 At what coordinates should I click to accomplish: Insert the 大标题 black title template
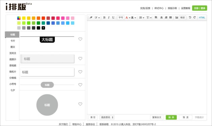click(x=47, y=40)
